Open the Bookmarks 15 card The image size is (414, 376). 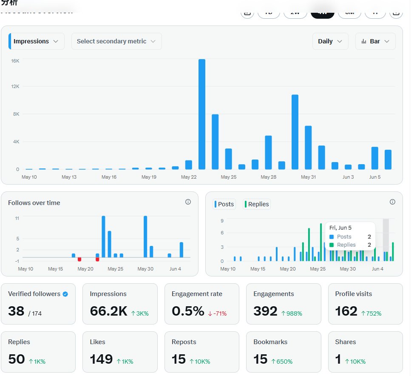point(284,352)
